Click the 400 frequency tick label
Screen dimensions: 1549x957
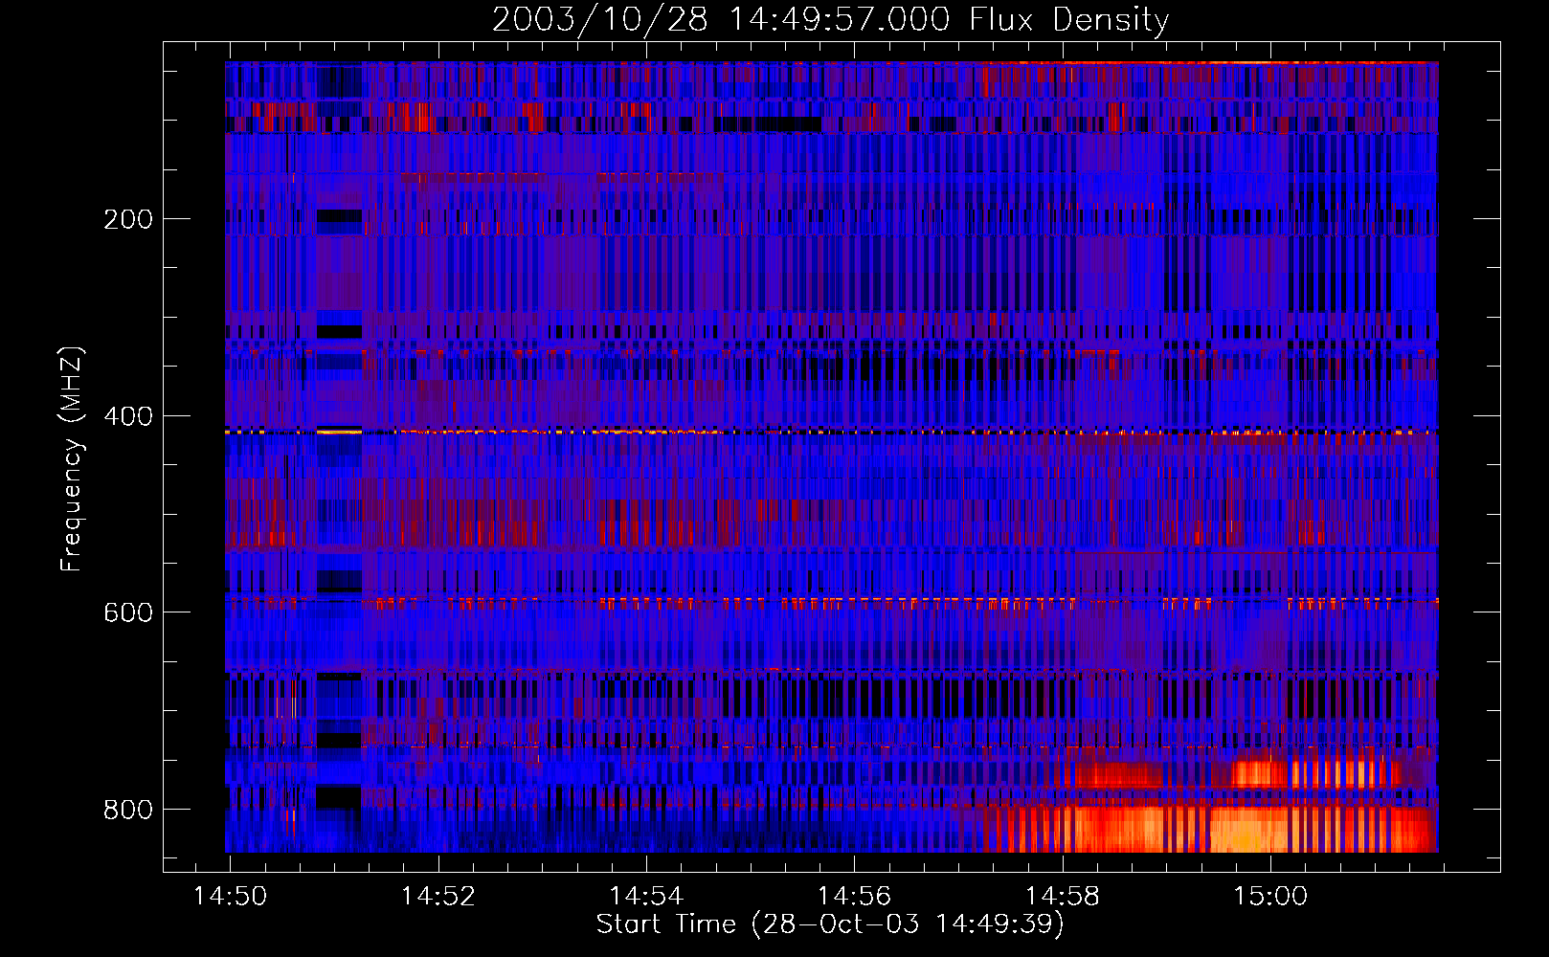coord(128,416)
